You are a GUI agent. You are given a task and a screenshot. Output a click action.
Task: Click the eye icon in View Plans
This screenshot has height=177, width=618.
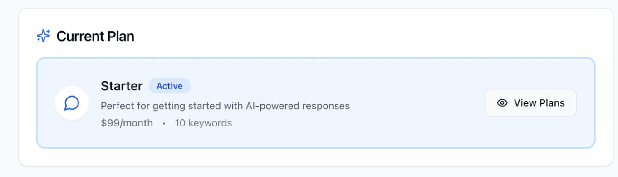(502, 103)
